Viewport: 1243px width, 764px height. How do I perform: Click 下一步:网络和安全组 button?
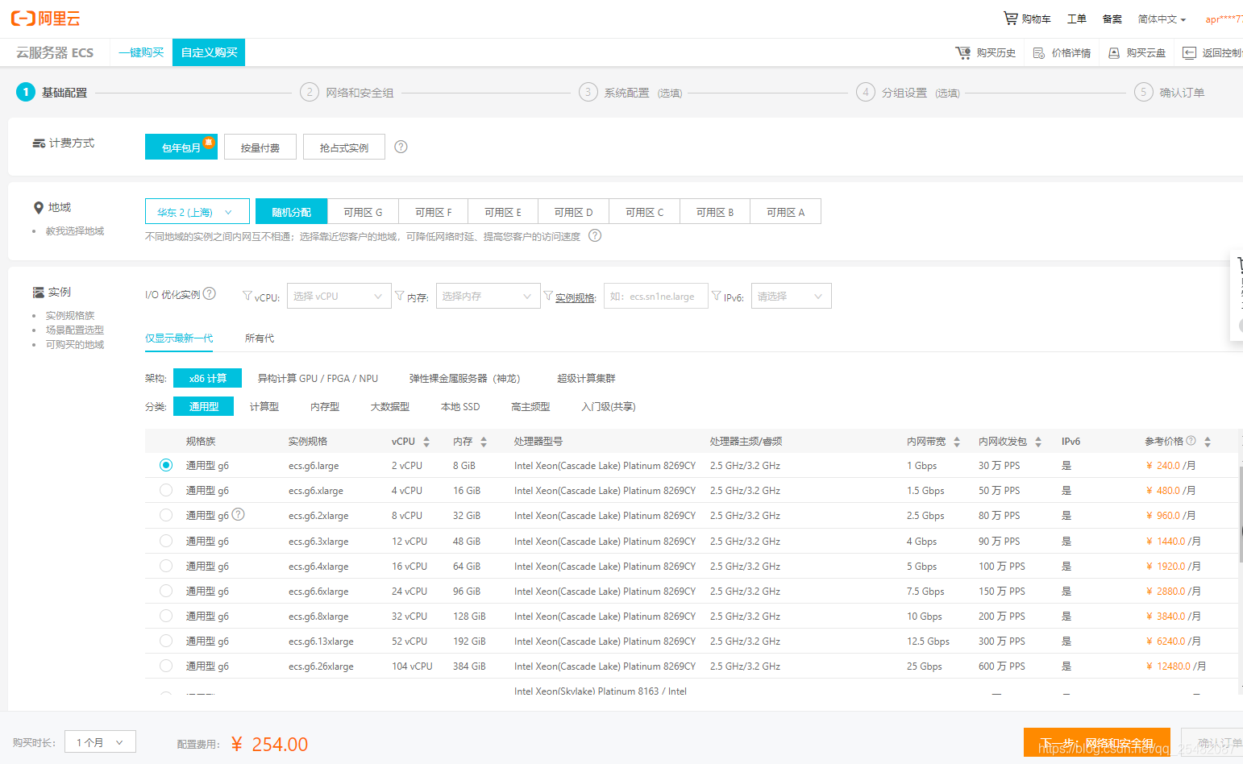point(1096,742)
